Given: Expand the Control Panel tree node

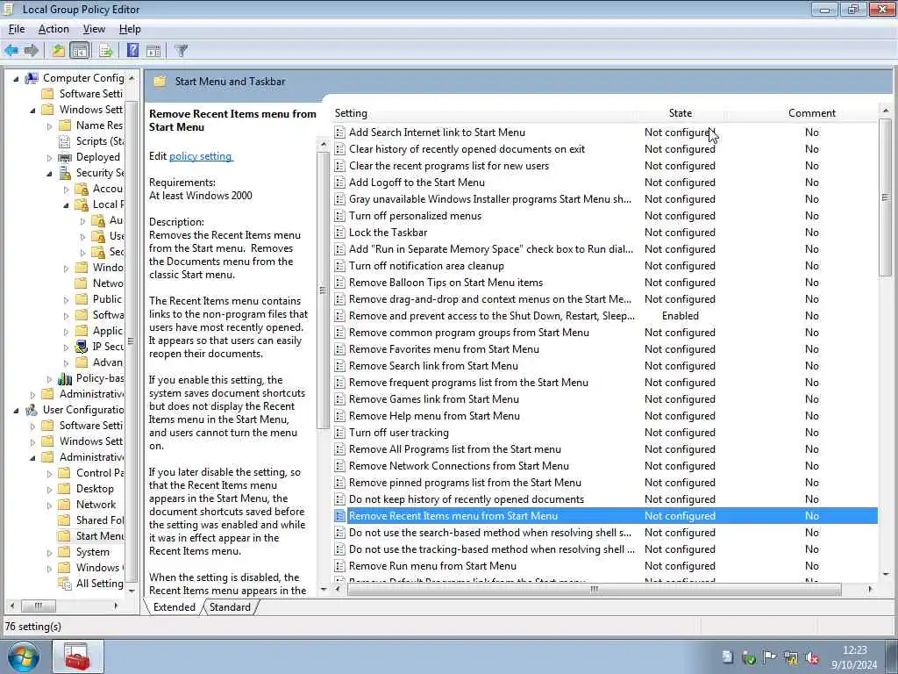Looking at the screenshot, I should (49, 473).
